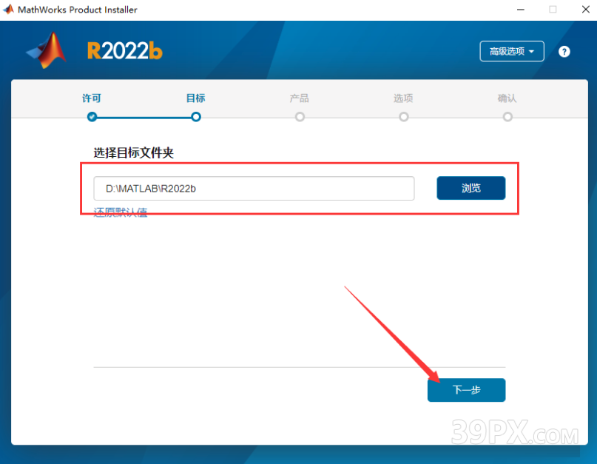Click the 确认 step progress circle
Viewport: 597px width, 464px height.
tap(507, 117)
